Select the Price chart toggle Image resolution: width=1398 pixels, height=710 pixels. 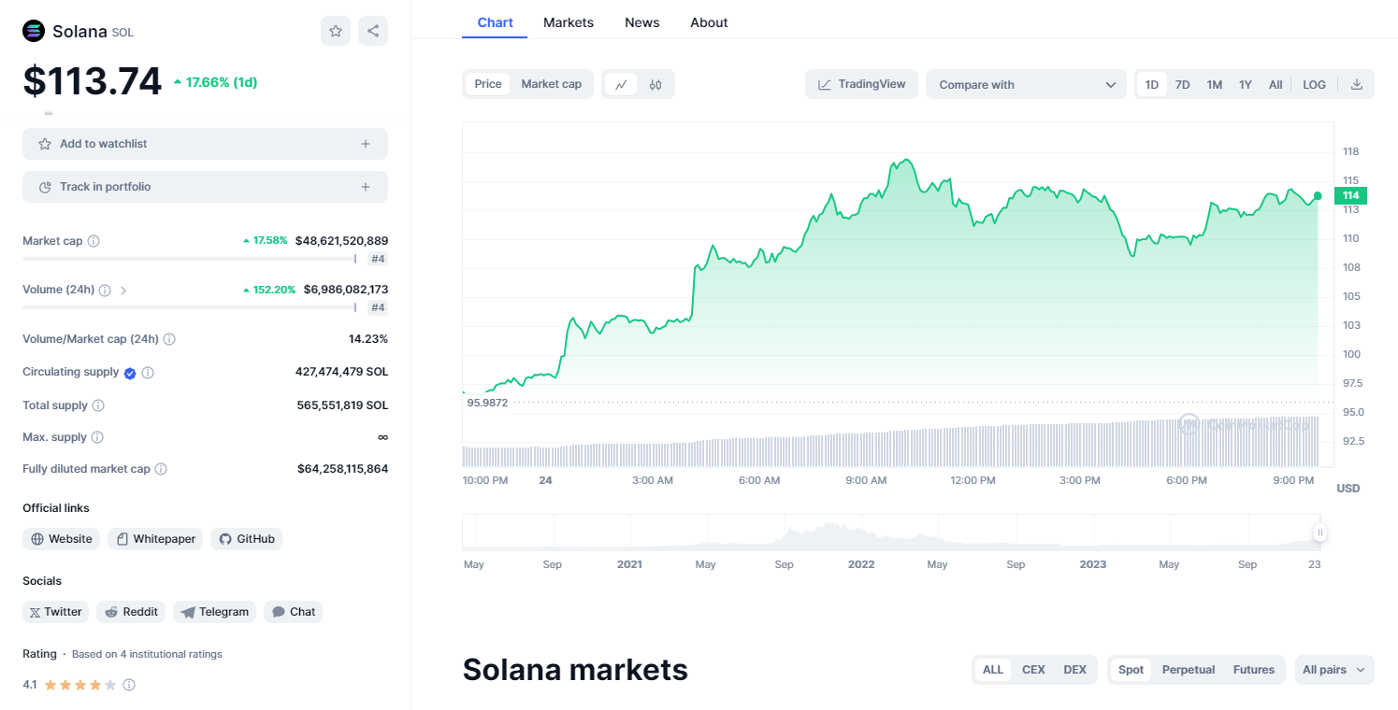488,84
